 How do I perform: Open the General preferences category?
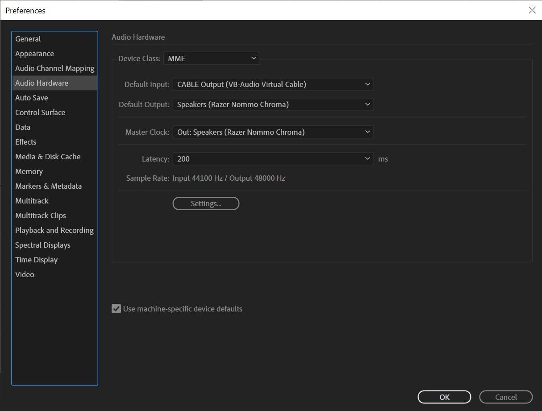(x=54, y=39)
